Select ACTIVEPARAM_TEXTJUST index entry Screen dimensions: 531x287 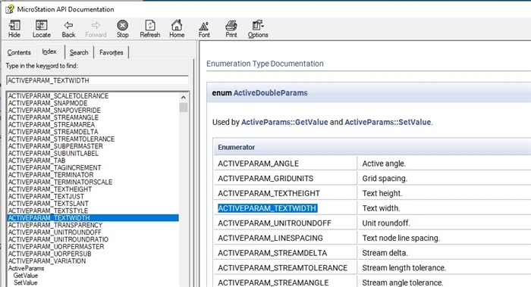coord(46,196)
